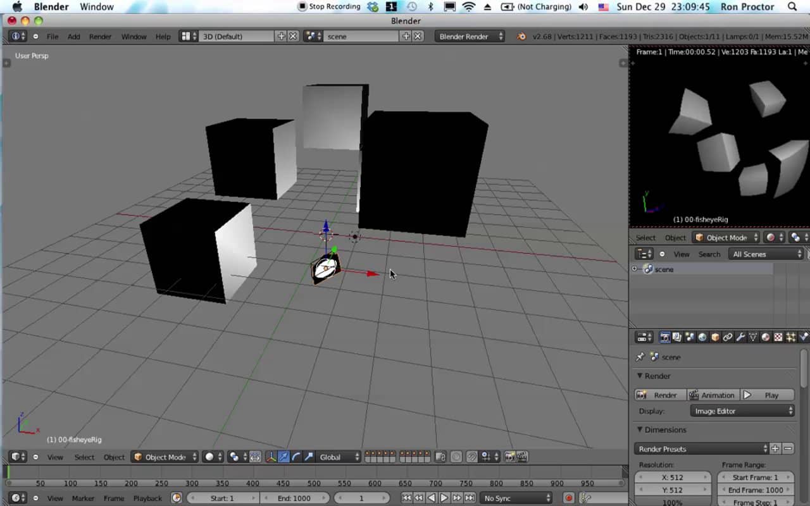The width and height of the screenshot is (810, 506).
Task: Open the timeline editor type selector
Action: point(17,498)
